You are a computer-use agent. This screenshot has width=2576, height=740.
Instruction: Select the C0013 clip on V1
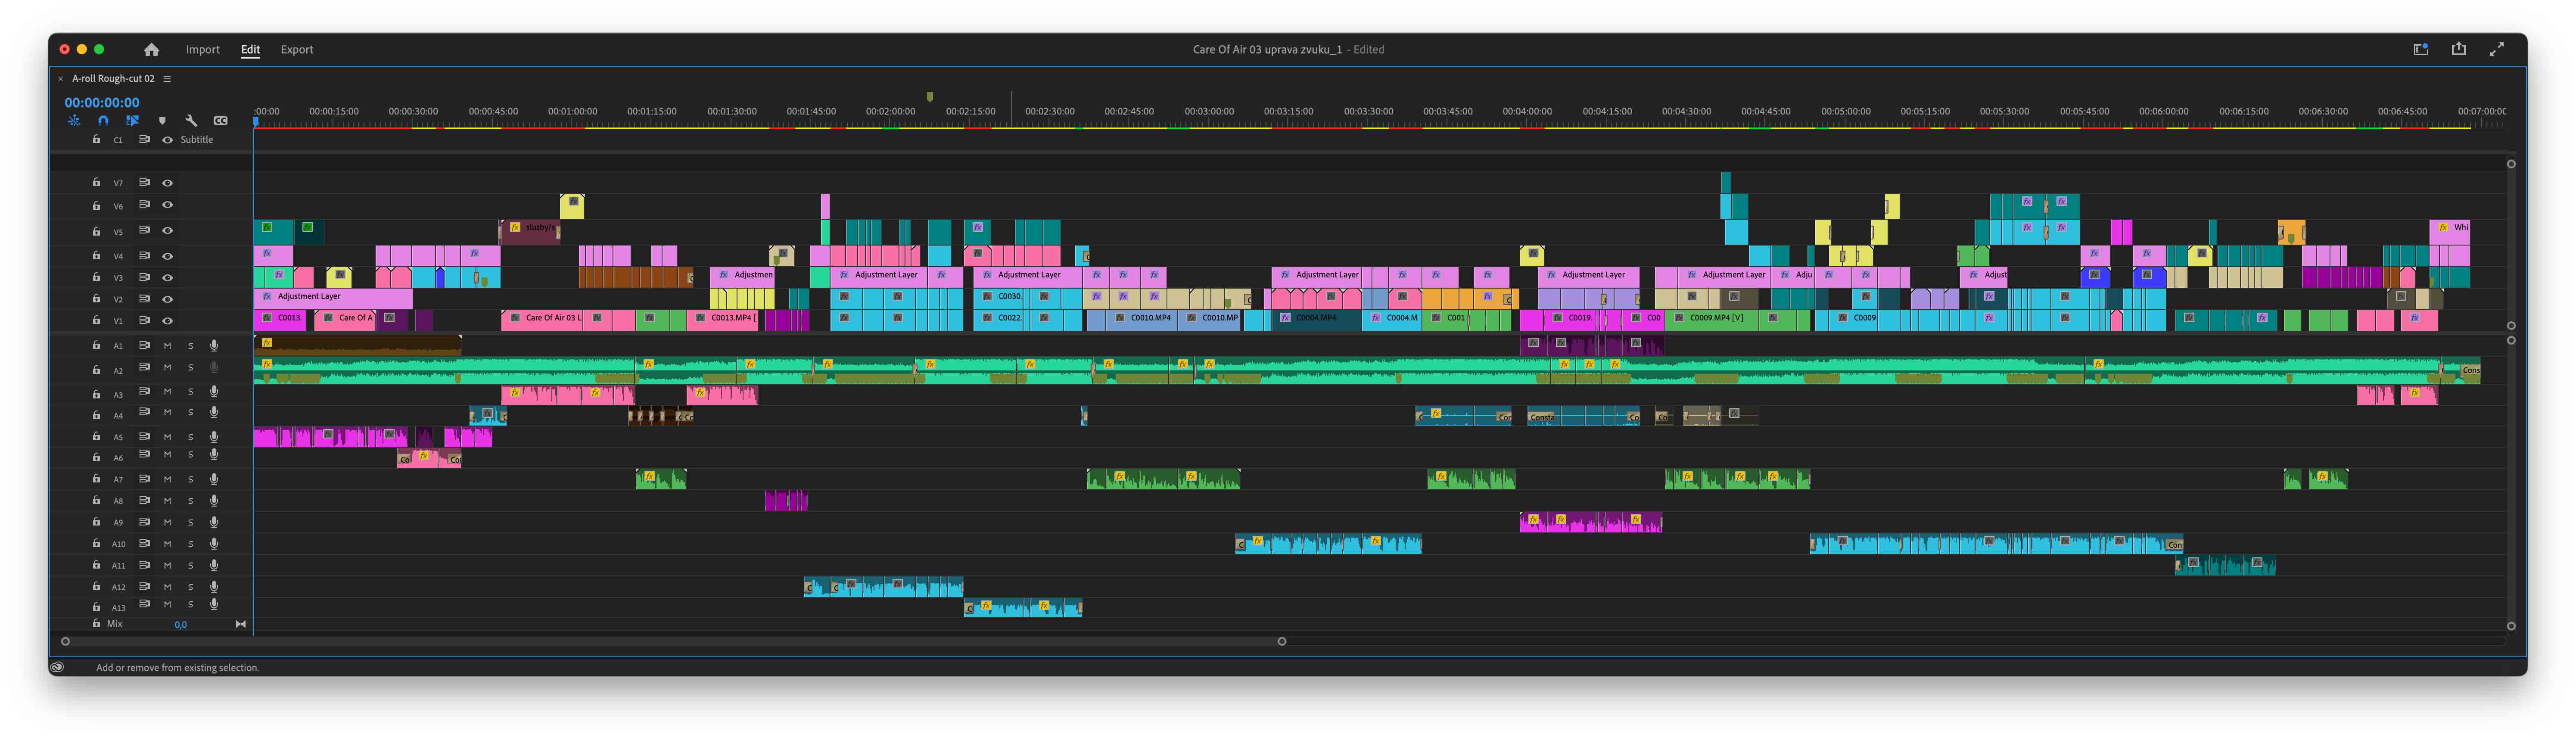click(280, 320)
